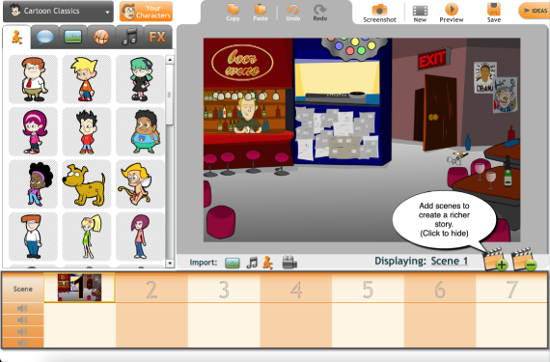Viewport: 550px width, 362px height.
Task: Import a background image
Action: pyautogui.click(x=233, y=263)
